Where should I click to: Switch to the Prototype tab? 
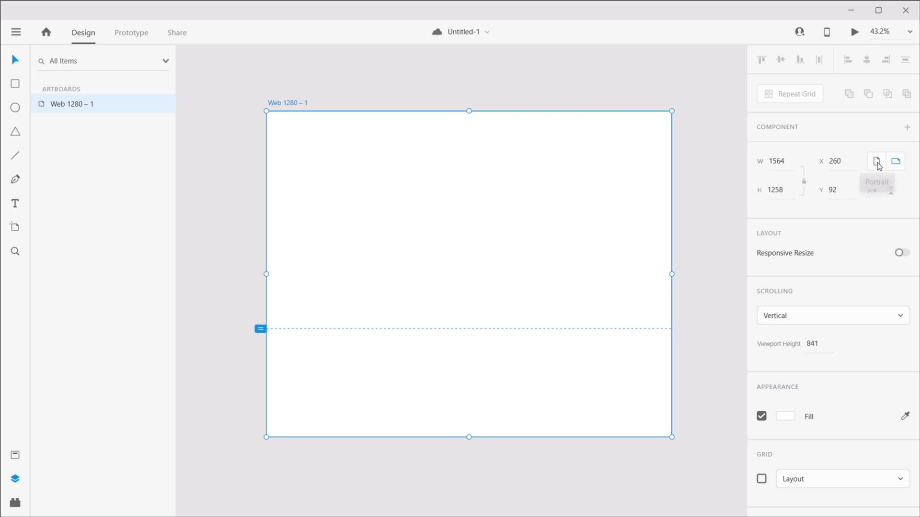click(131, 33)
